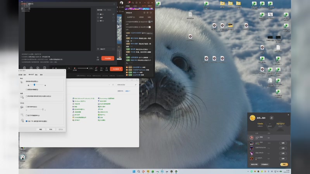
Task: Open the taskbar clock and date
Action: coord(287,171)
